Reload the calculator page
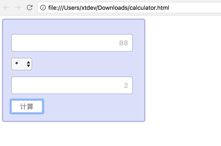221x146 pixels. [x=30, y=7]
